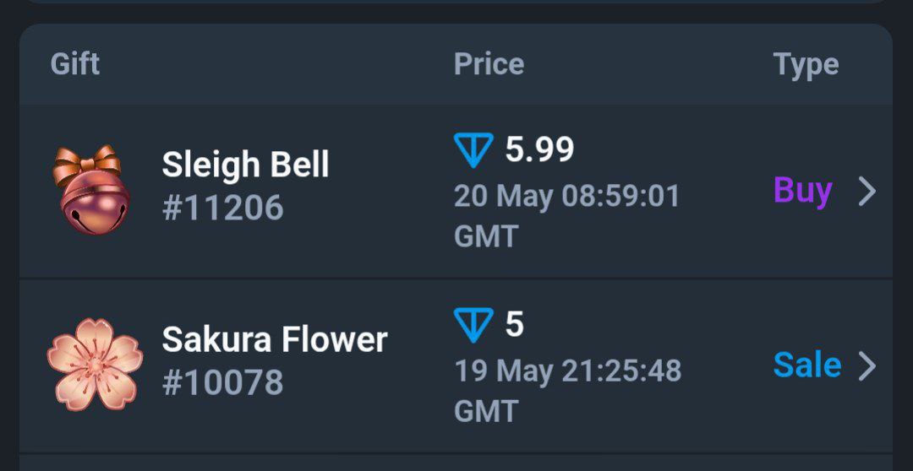Click the 5.99 price value

point(539,149)
